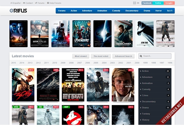
Task: Open Snow White and the Huntsman movie
Action: (98, 85)
